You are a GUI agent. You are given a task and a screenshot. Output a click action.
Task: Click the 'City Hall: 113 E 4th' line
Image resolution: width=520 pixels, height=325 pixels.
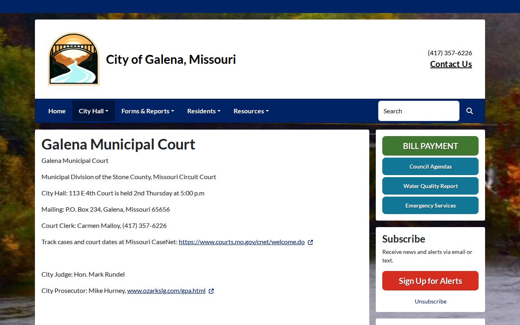point(123,193)
